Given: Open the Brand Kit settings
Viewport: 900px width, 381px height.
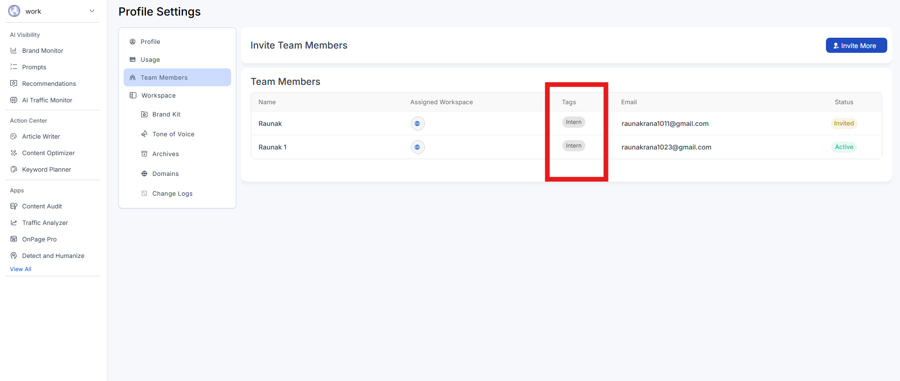Looking at the screenshot, I should point(166,114).
